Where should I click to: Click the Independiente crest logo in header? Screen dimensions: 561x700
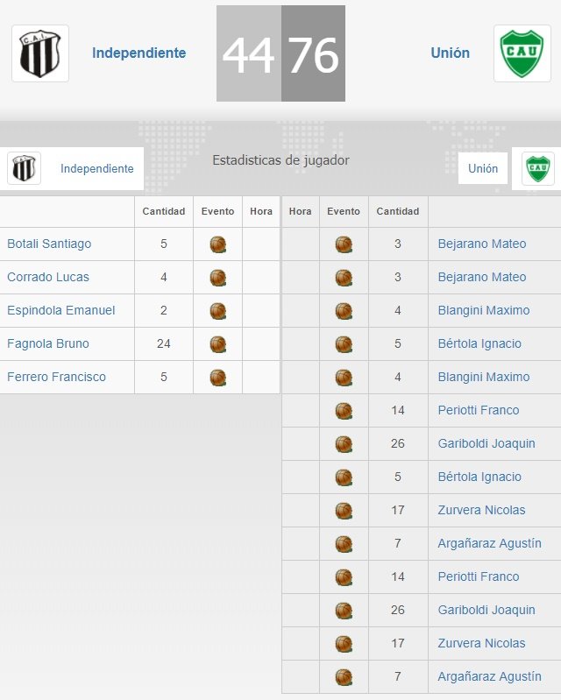pyautogui.click(x=40, y=53)
